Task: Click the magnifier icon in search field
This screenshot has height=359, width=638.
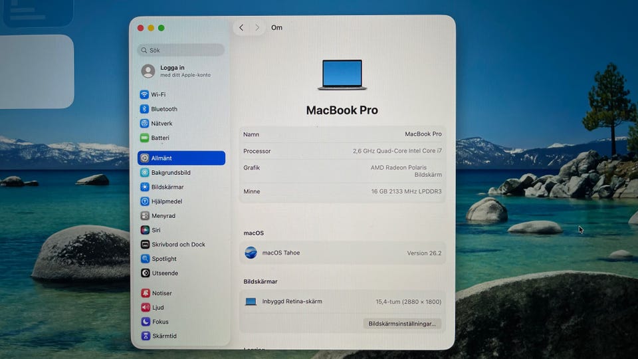Action: click(x=144, y=50)
